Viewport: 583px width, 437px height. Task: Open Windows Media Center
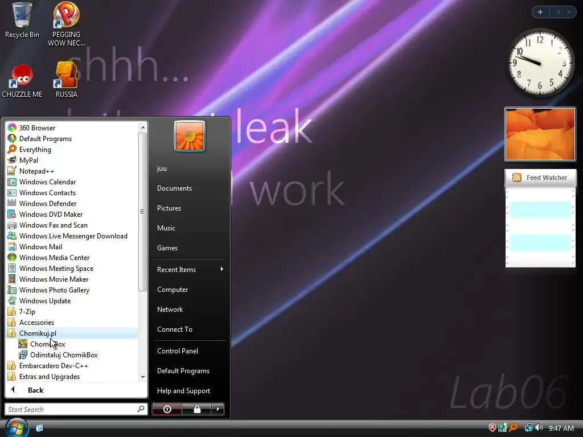72,258
